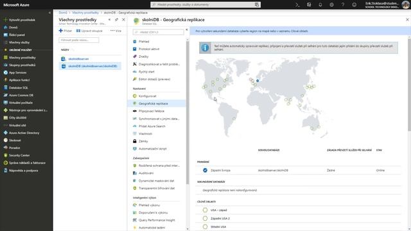Click the Azure Active Directory icon
Image resolution: width=411 pixels, height=231 pixels.
point(6,133)
